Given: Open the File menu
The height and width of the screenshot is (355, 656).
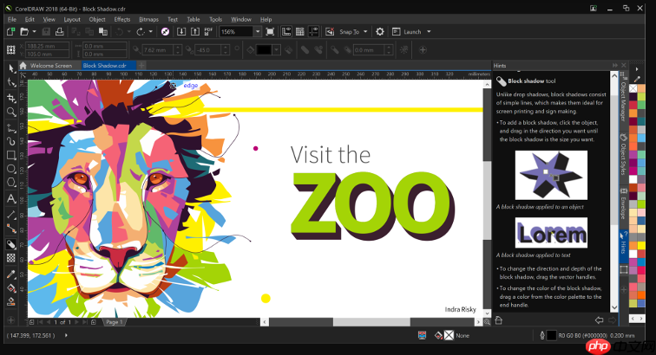Looking at the screenshot, I should pyautogui.click(x=12, y=19).
